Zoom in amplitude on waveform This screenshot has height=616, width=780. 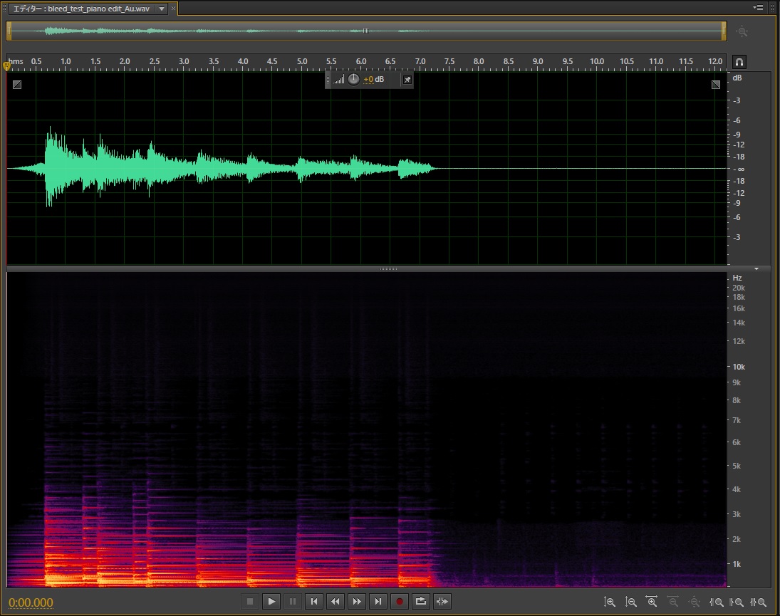point(609,602)
